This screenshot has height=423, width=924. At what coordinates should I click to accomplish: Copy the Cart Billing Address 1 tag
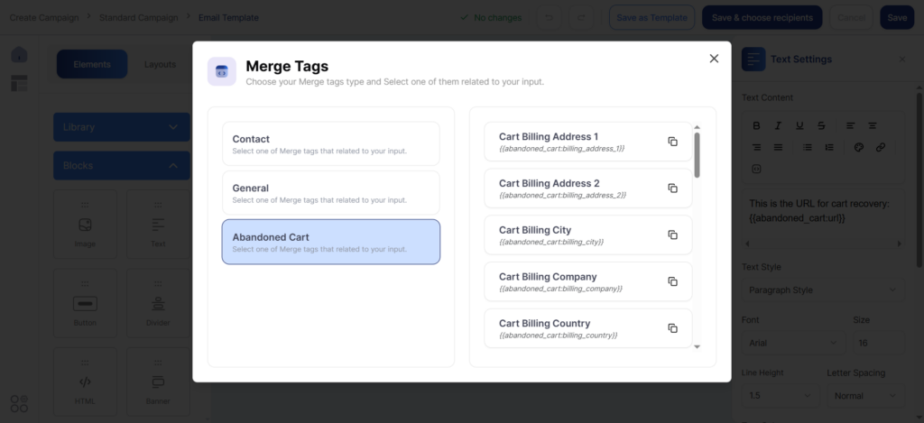tap(672, 142)
